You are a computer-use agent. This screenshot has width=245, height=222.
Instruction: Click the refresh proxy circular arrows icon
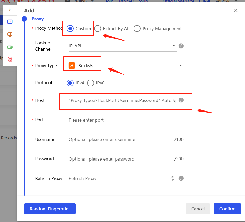point(172,178)
